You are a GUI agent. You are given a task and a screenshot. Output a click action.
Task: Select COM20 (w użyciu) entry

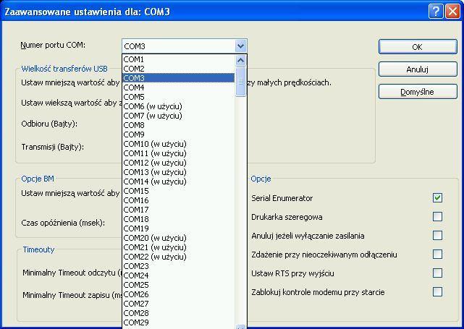[x=179, y=238]
